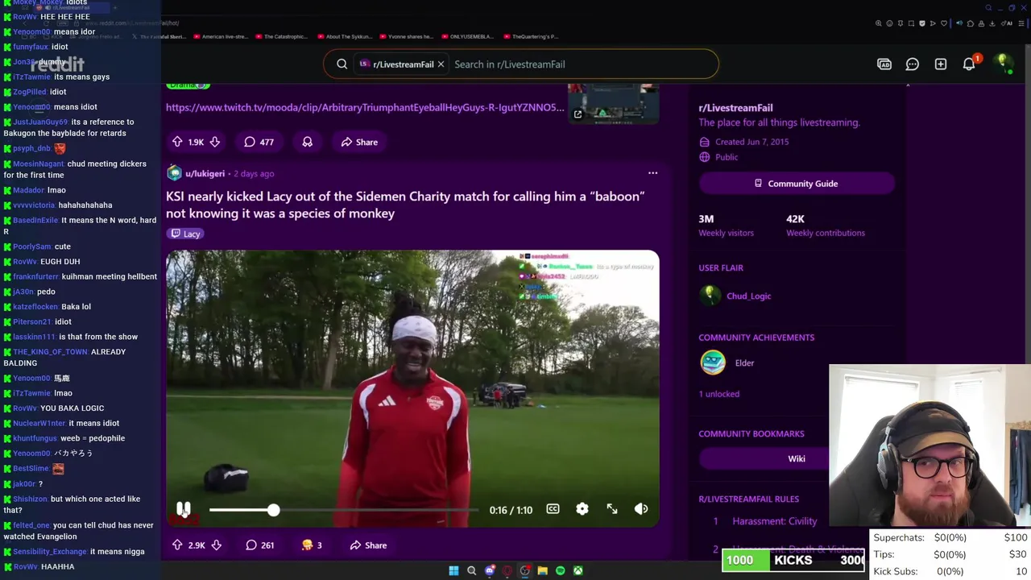Downvote the post with 1.9K votes

pyautogui.click(x=215, y=142)
